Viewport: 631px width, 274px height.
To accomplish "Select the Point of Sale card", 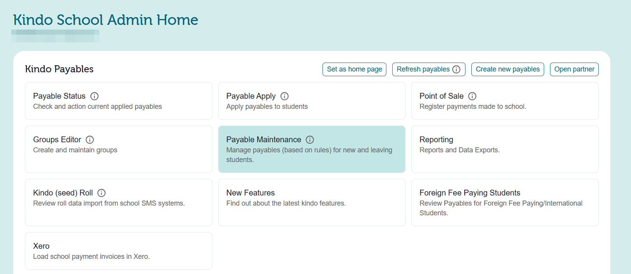I will (x=505, y=101).
